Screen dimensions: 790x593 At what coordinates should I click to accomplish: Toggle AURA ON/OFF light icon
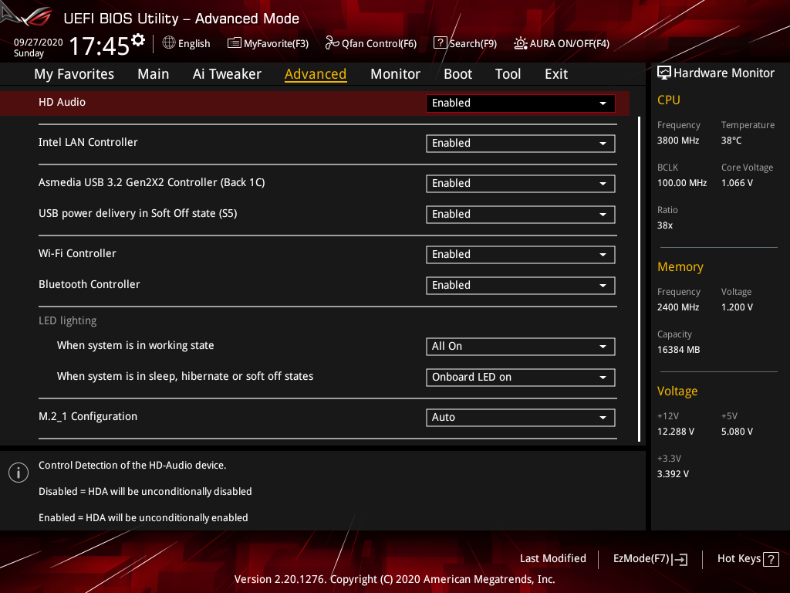521,43
